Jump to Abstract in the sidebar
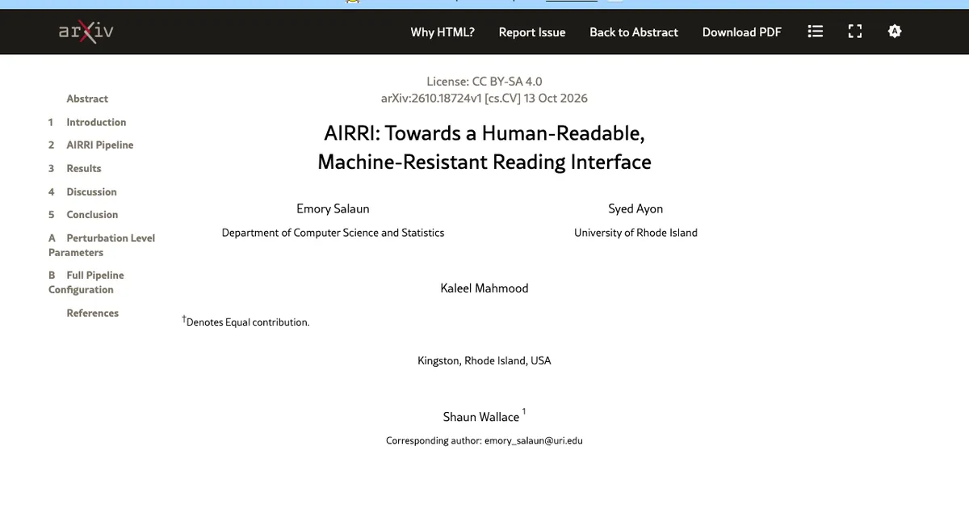This screenshot has width=969, height=509. point(87,99)
